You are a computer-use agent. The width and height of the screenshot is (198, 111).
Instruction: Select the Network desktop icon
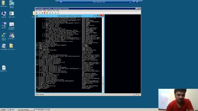4,25
